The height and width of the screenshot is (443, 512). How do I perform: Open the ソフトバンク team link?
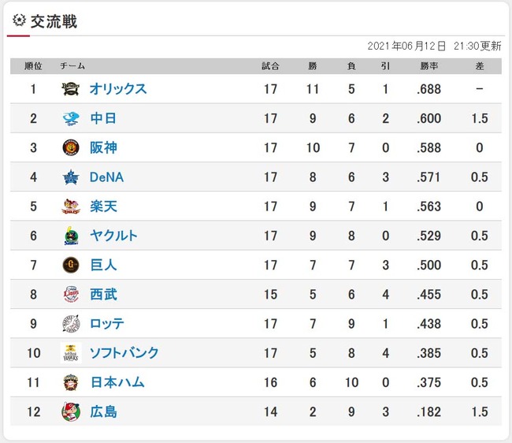click(124, 353)
